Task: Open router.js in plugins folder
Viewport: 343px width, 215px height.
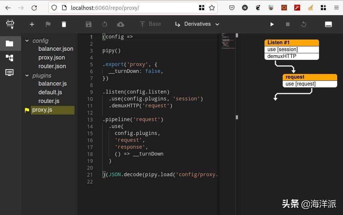Action: click(49, 101)
